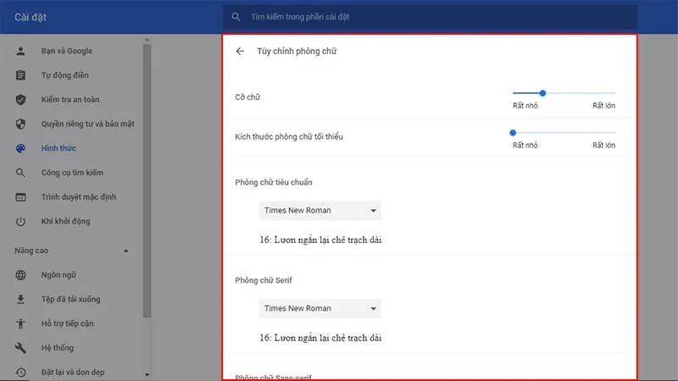Click the Phông chữ tiêu chuẩn label
Screen dimensions: 678x381
273,182
